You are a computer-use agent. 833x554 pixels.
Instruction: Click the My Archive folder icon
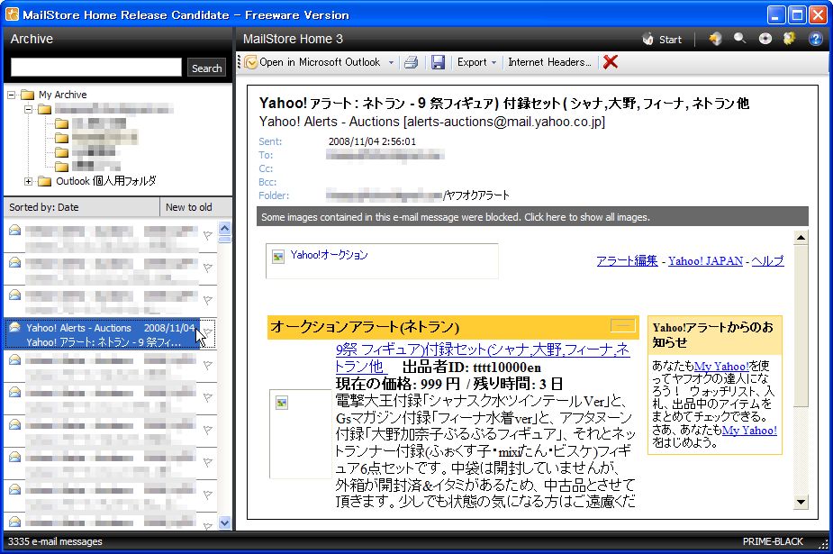click(x=27, y=95)
